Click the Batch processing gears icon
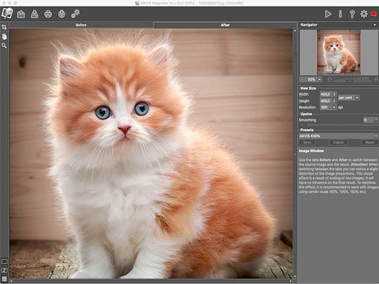 [75, 13]
